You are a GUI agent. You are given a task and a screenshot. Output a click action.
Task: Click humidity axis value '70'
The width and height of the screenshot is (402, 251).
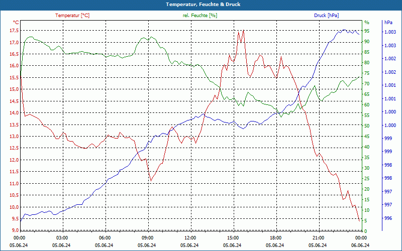pos(367,84)
